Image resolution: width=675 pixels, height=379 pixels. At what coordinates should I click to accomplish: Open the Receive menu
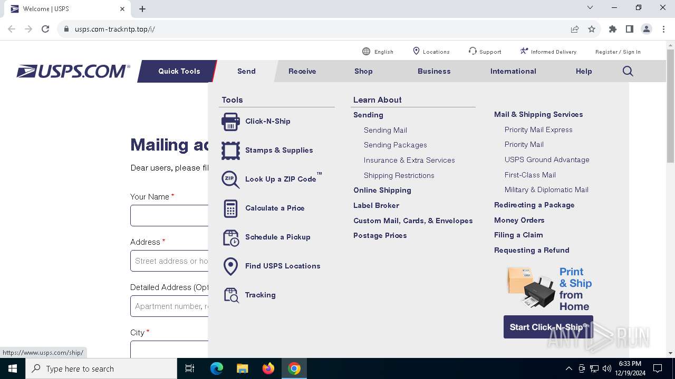[302, 71]
